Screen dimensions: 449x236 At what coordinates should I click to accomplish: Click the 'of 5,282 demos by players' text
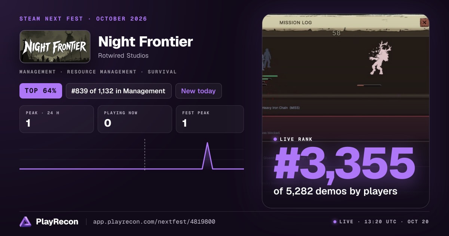335,191
